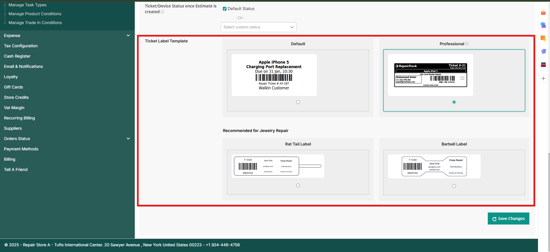
Task: Open Store Credits settings
Action: (x=16, y=97)
